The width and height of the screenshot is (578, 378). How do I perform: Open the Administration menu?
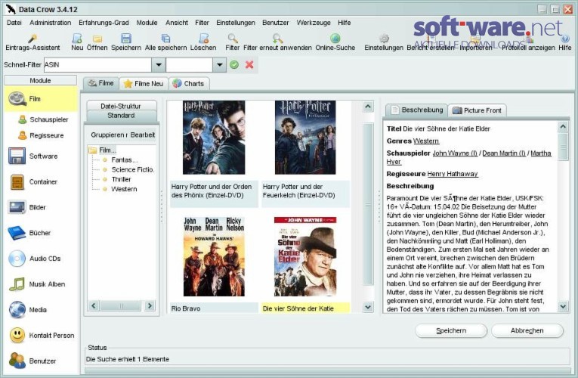point(51,23)
